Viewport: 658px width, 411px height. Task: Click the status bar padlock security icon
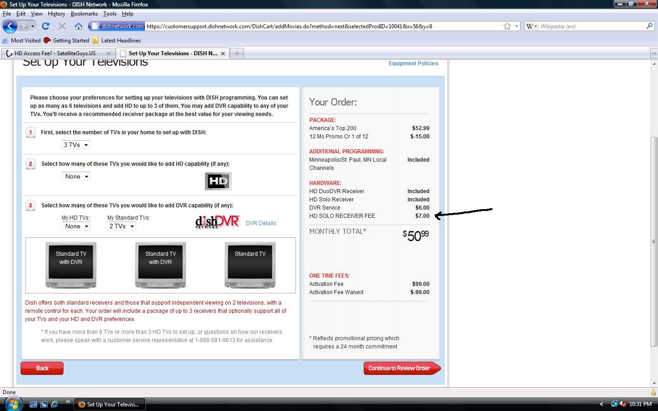click(x=653, y=392)
